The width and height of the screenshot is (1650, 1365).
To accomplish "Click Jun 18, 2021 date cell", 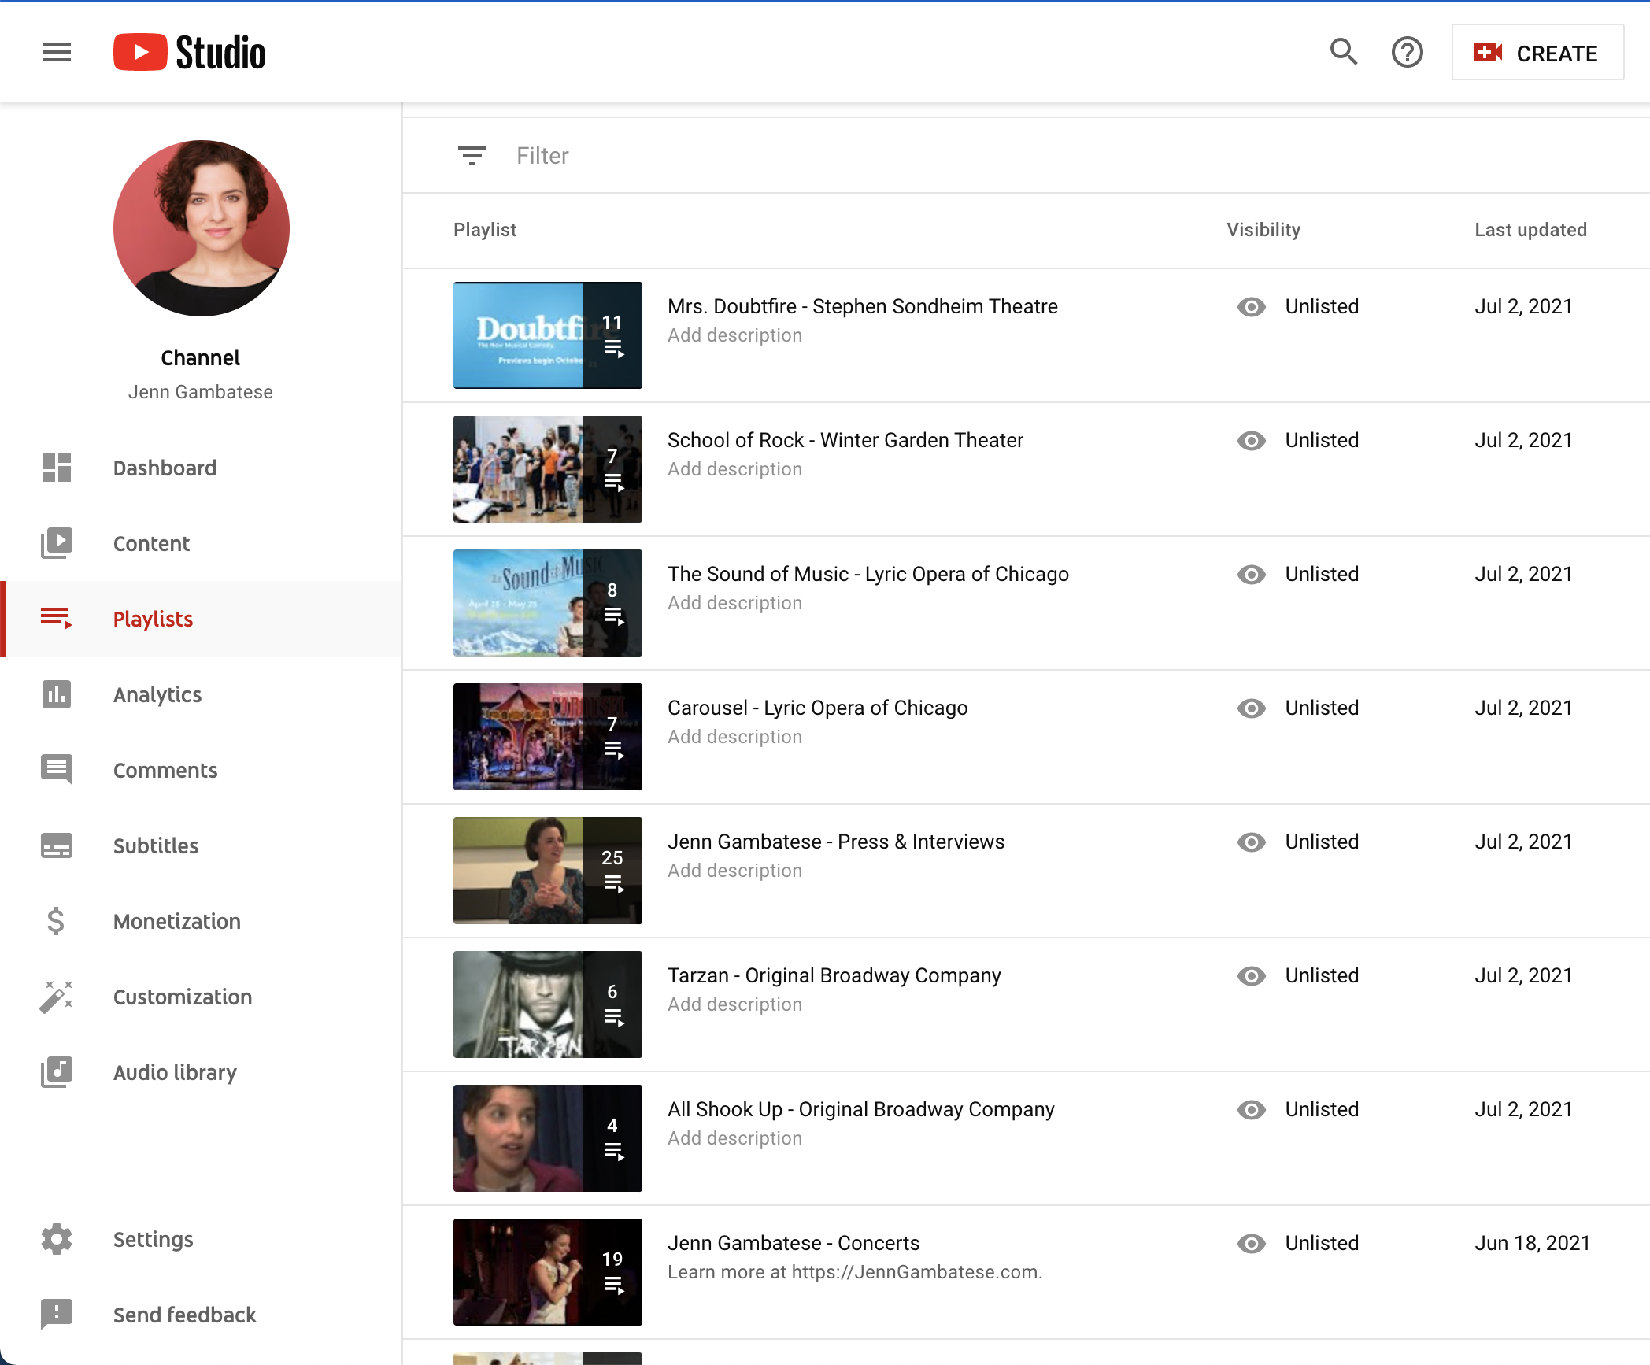I will point(1532,1243).
